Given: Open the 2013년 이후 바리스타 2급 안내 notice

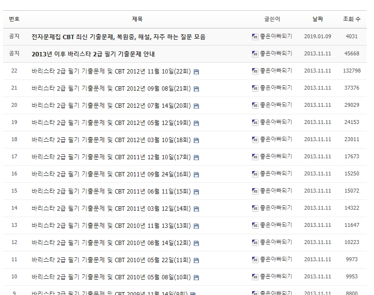Looking at the screenshot, I should [93, 54].
